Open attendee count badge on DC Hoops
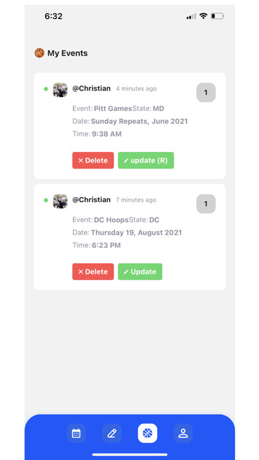This screenshot has height=460, width=259. pos(206,204)
